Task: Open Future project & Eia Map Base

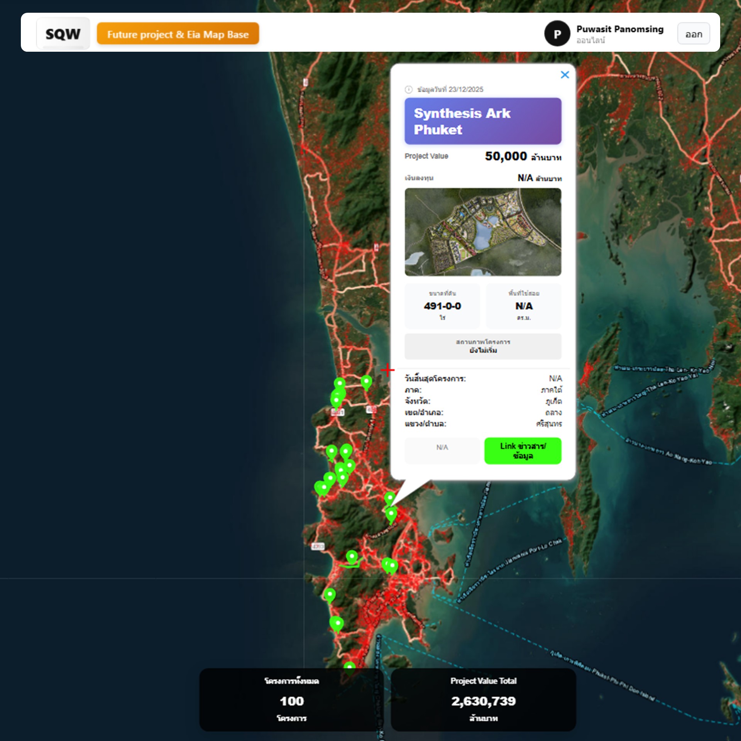Action: coord(178,34)
